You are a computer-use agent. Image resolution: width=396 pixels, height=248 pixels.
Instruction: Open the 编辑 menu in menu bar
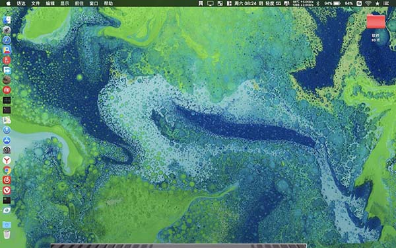[50, 3]
